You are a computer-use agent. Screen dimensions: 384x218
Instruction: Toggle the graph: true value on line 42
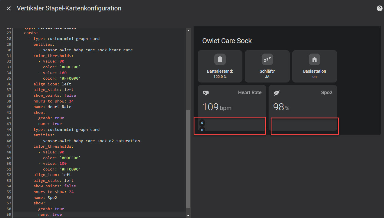[59, 118]
